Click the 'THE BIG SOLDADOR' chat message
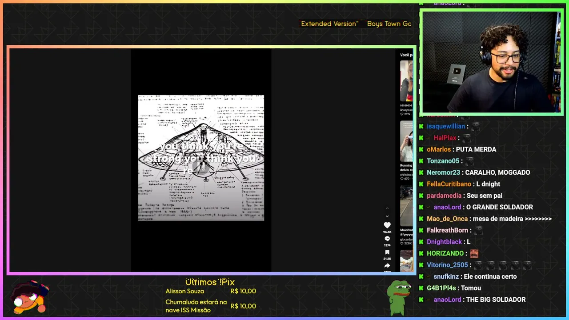Screen dimensions: 569x320 pyautogui.click(x=496, y=300)
